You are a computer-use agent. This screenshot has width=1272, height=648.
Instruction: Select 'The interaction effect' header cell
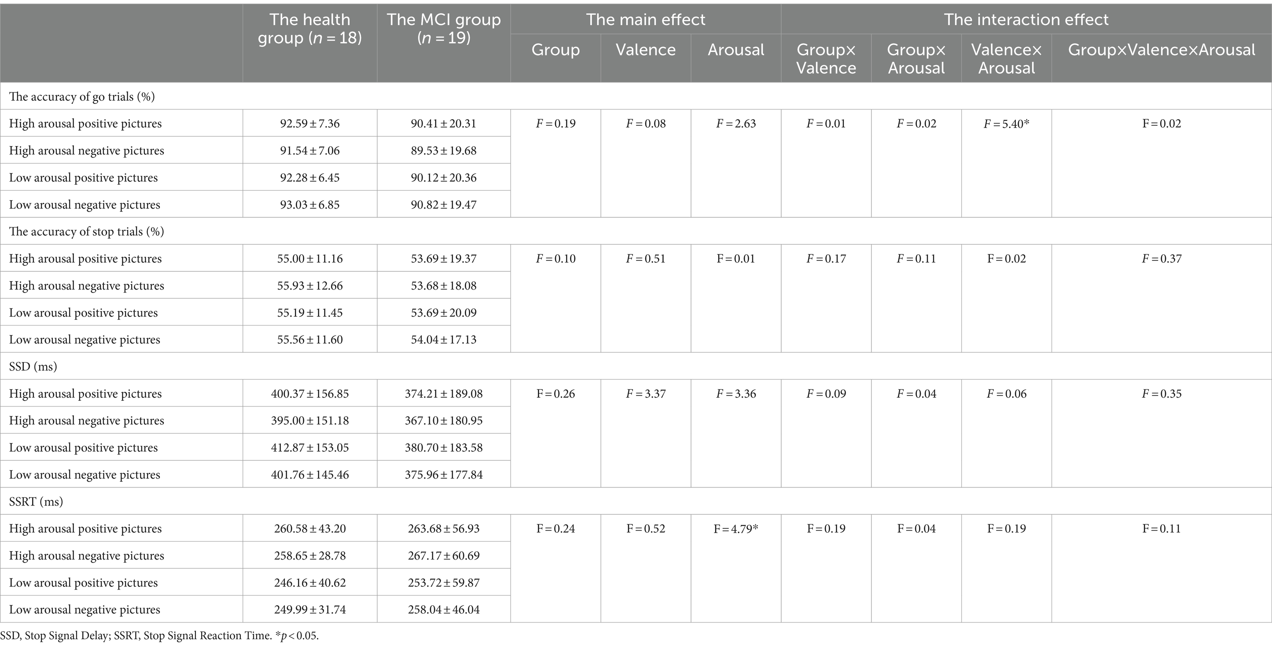1026,19
